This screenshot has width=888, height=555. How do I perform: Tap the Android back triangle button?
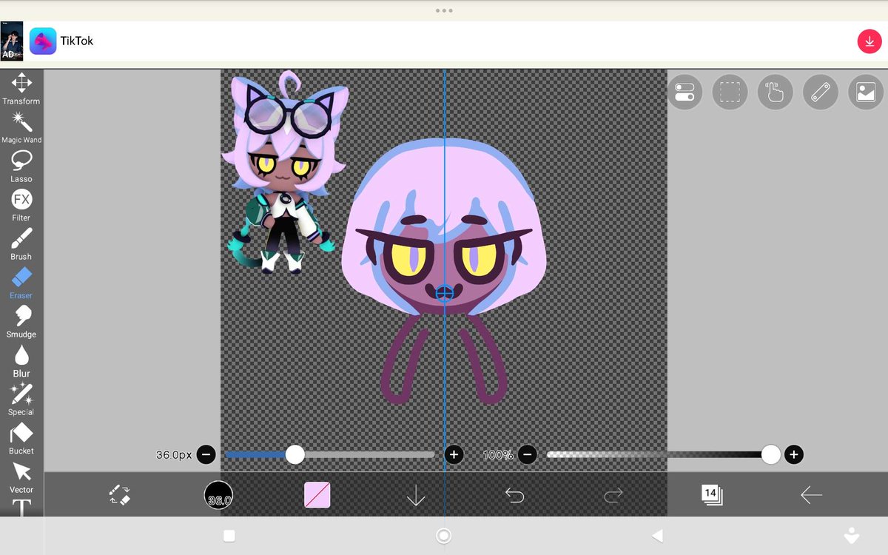[x=657, y=536]
